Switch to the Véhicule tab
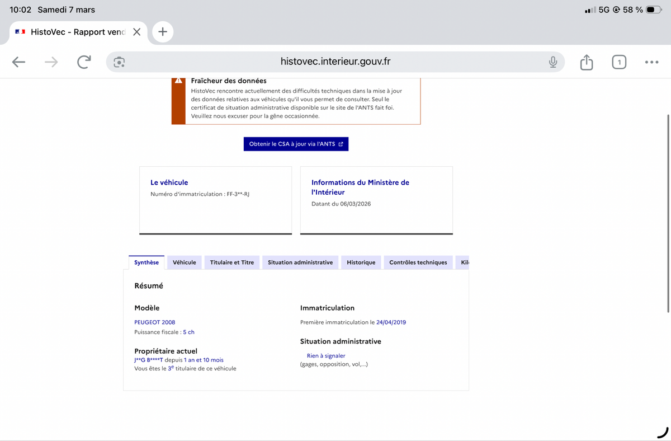 184,262
